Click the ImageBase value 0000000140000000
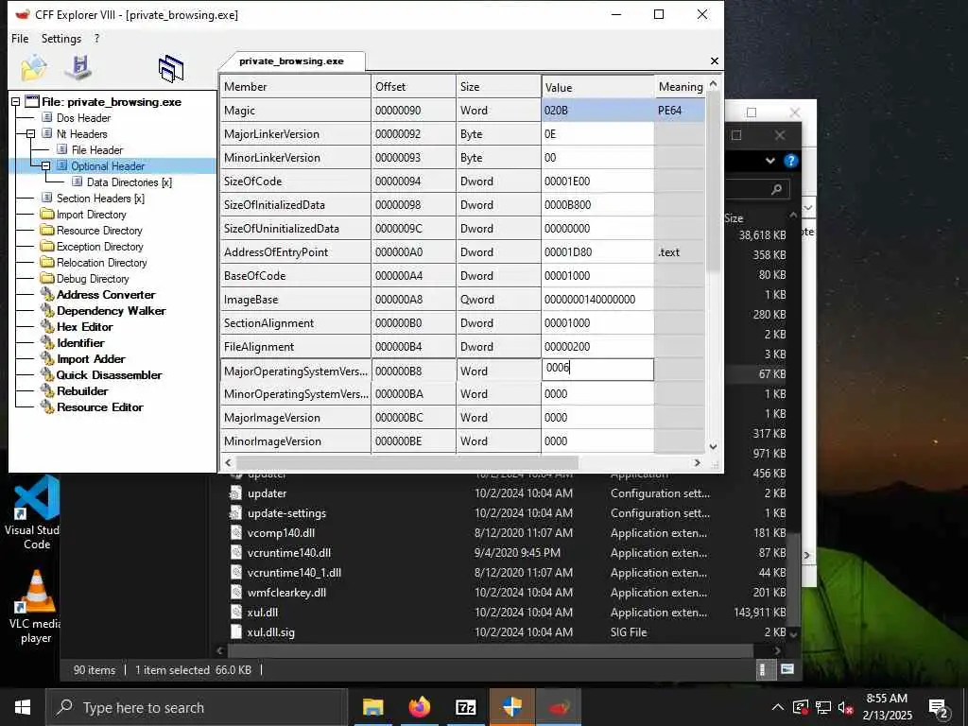 pos(597,300)
